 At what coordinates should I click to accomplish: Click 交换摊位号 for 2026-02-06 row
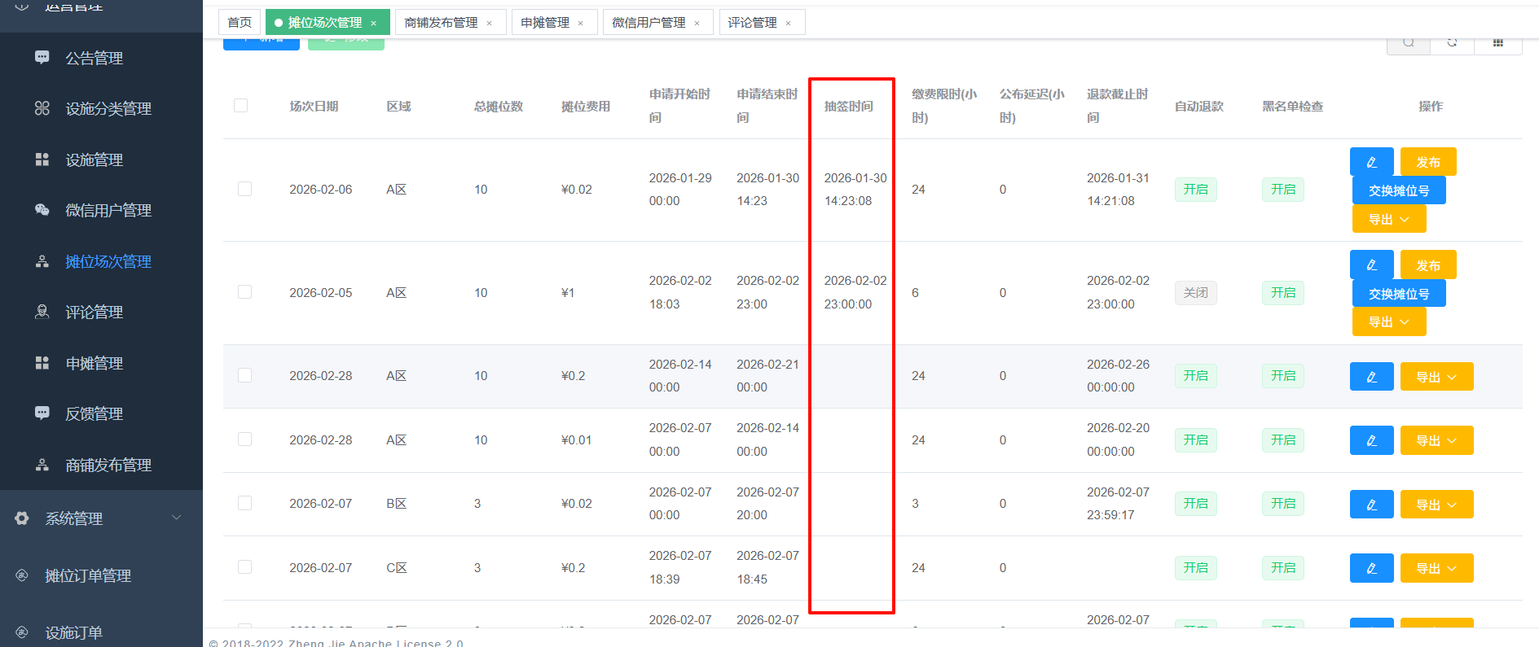(1398, 190)
